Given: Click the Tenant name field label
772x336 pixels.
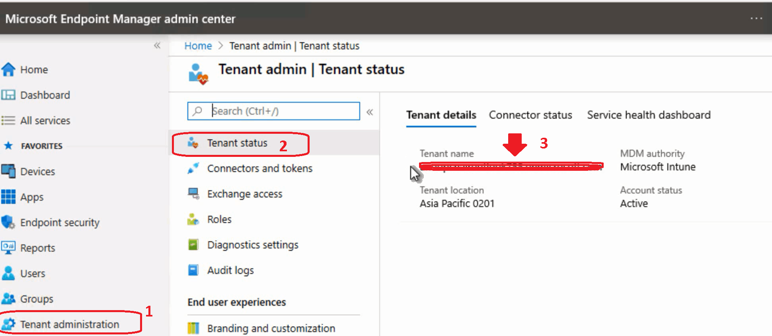Looking at the screenshot, I should point(446,154).
